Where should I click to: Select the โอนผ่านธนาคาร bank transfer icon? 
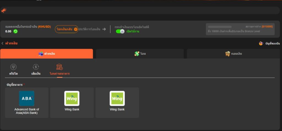pyautogui.click(x=59, y=67)
